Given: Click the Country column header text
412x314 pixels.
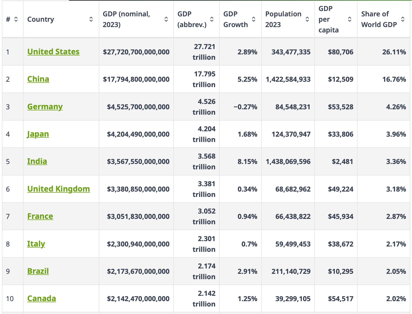Looking at the screenshot, I should (x=41, y=19).
